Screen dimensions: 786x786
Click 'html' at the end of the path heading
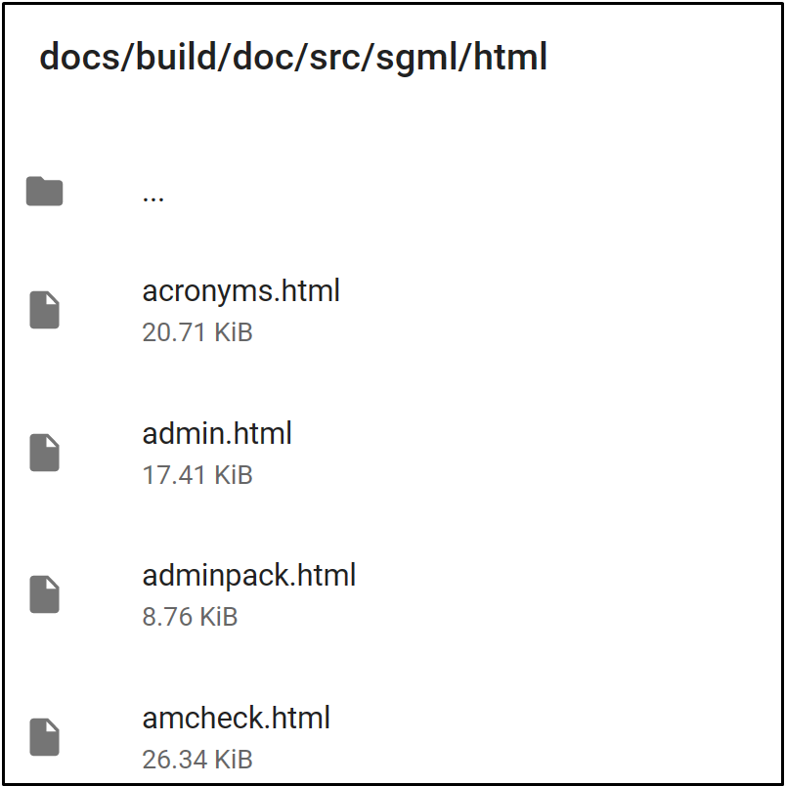pyautogui.click(x=509, y=56)
